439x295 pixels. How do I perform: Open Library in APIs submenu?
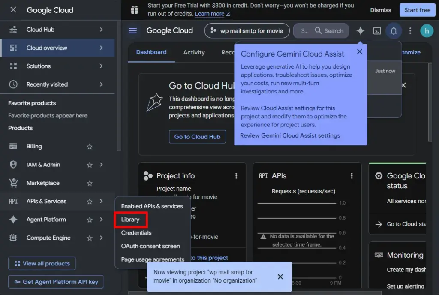click(130, 220)
